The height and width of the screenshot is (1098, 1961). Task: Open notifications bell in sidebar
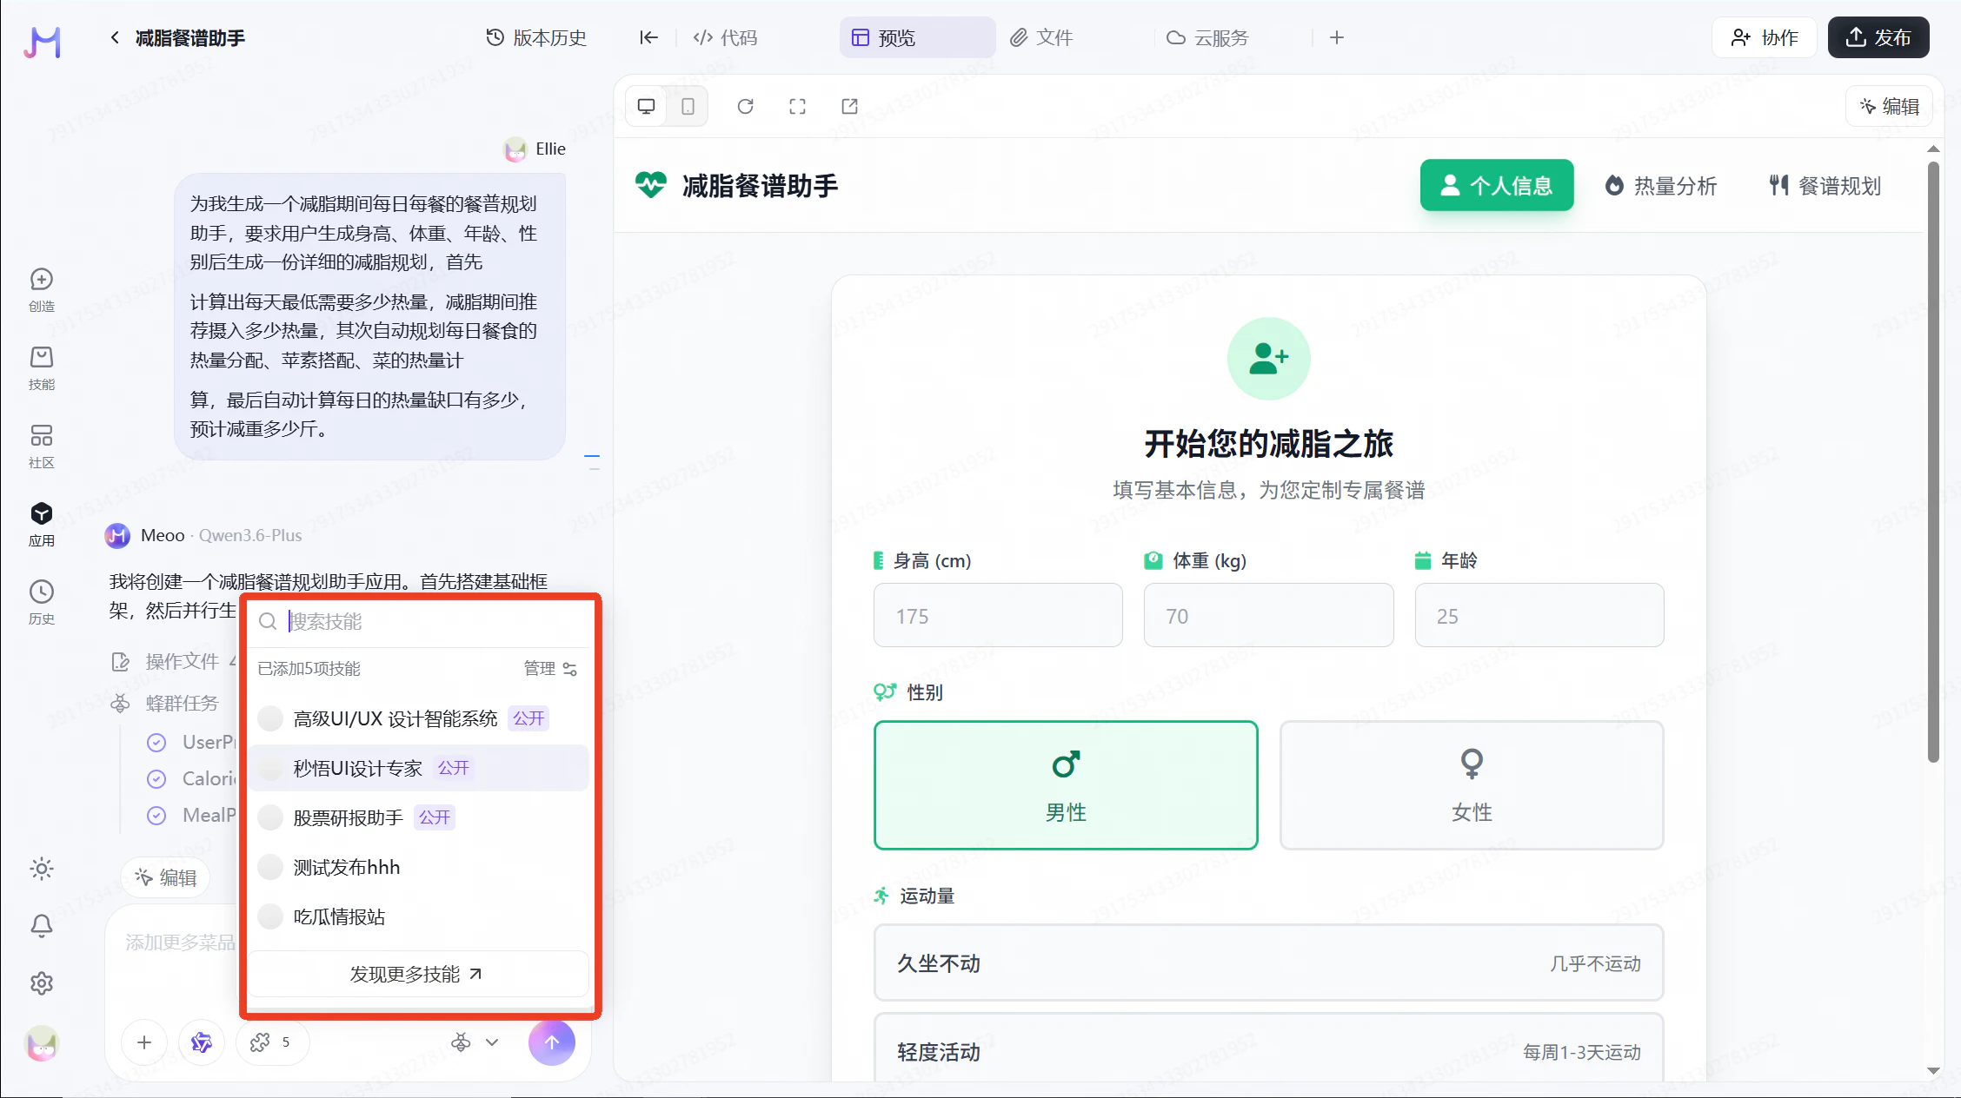(41, 926)
